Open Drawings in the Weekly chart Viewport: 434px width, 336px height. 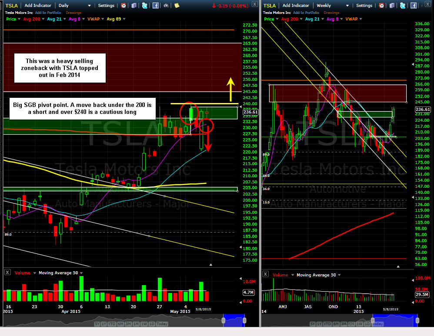(x=331, y=13)
